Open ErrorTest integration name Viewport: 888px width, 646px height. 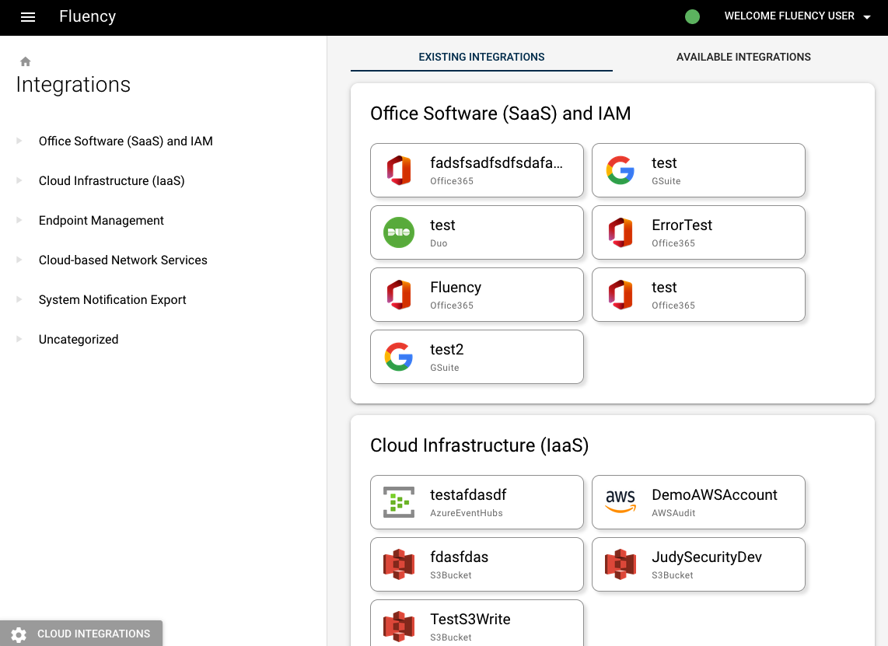pyautogui.click(x=681, y=225)
